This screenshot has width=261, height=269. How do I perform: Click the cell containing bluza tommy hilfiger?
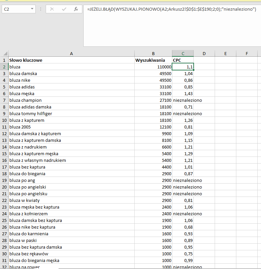(x=71, y=113)
